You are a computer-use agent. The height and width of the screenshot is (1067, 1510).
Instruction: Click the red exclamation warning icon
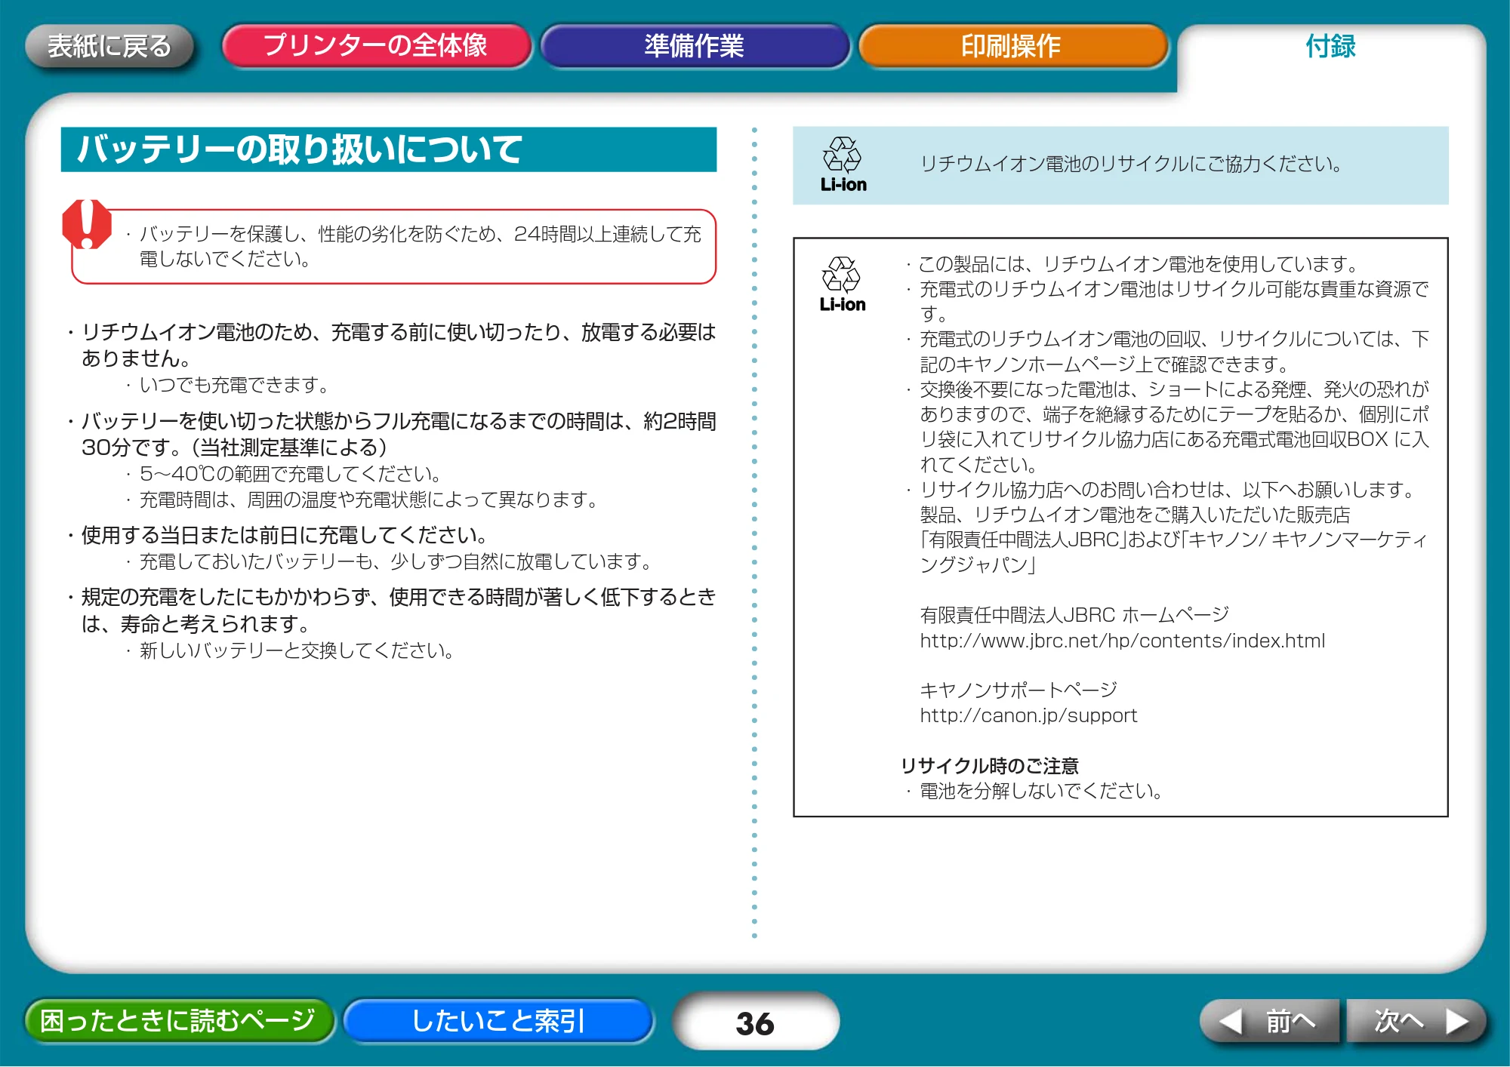point(87,224)
